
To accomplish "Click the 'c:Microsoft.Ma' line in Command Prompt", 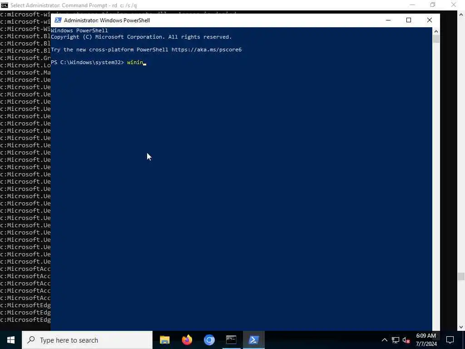I will pyautogui.click(x=25, y=72).
